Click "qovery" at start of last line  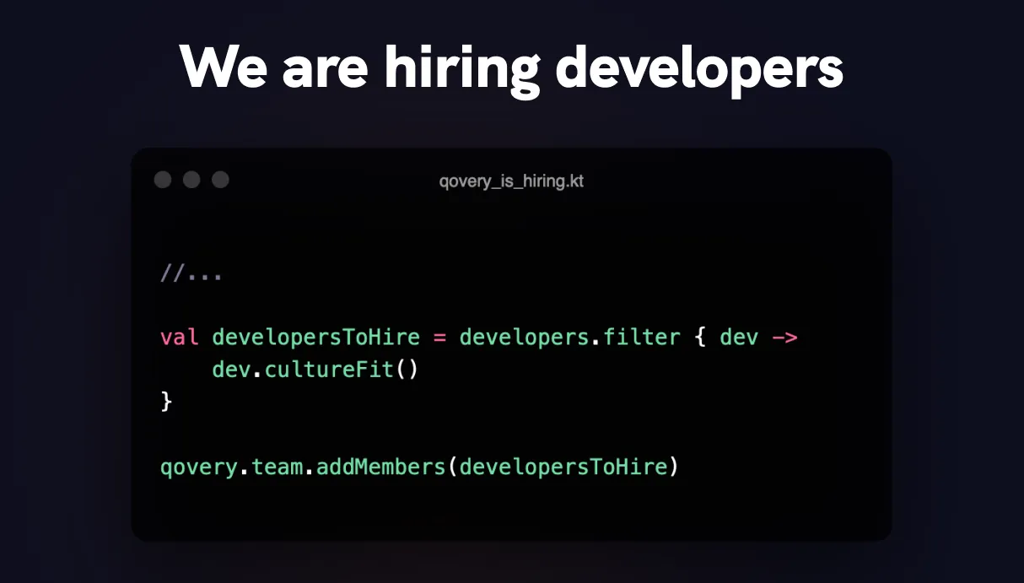(199, 467)
